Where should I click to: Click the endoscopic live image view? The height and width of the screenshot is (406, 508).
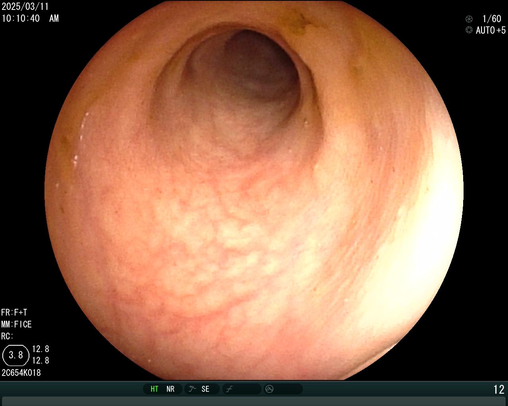[254, 190]
